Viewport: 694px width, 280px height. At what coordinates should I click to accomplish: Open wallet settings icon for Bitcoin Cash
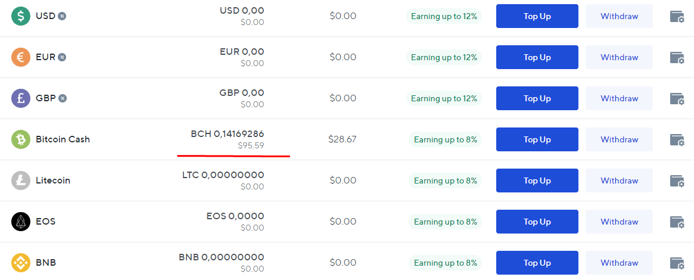[x=677, y=140]
